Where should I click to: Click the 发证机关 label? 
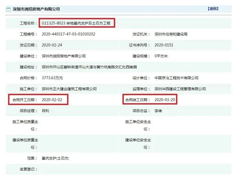[x=141, y=34]
